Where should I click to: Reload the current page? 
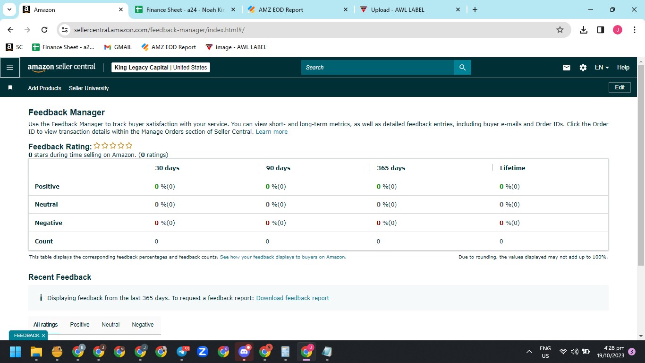click(44, 30)
